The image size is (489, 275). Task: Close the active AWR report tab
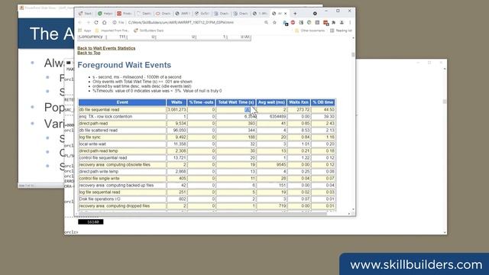(285, 14)
